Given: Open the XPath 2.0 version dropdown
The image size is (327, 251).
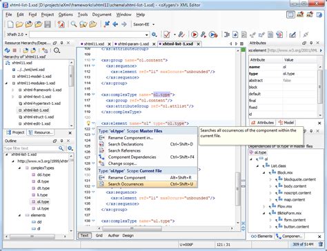Looking at the screenshot, I should [26, 34].
